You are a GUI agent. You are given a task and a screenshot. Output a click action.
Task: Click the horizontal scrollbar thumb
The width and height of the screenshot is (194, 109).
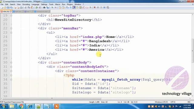pyautogui.click(x=52, y=98)
